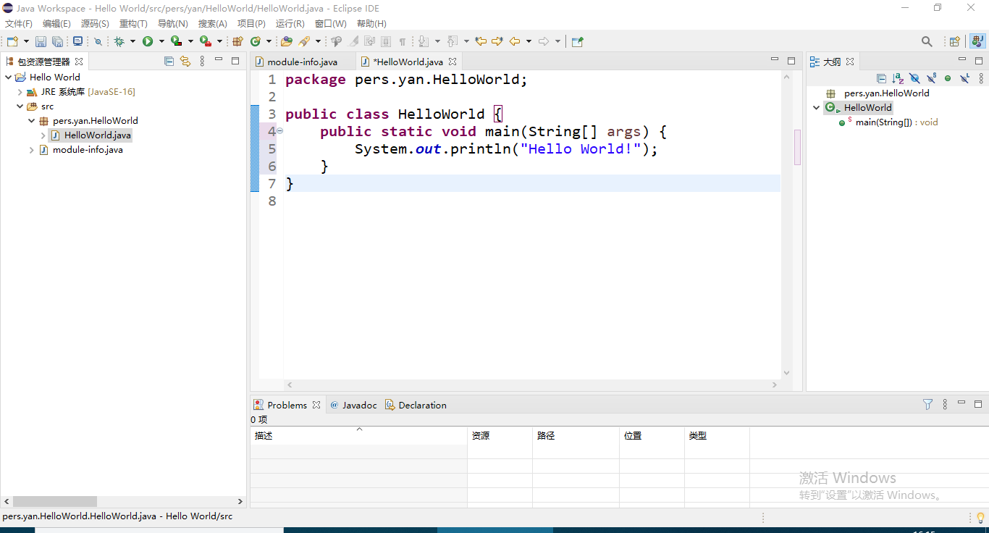Toggle Hide Non-Public Members green dot
This screenshot has height=533, width=989.
[x=948, y=78]
